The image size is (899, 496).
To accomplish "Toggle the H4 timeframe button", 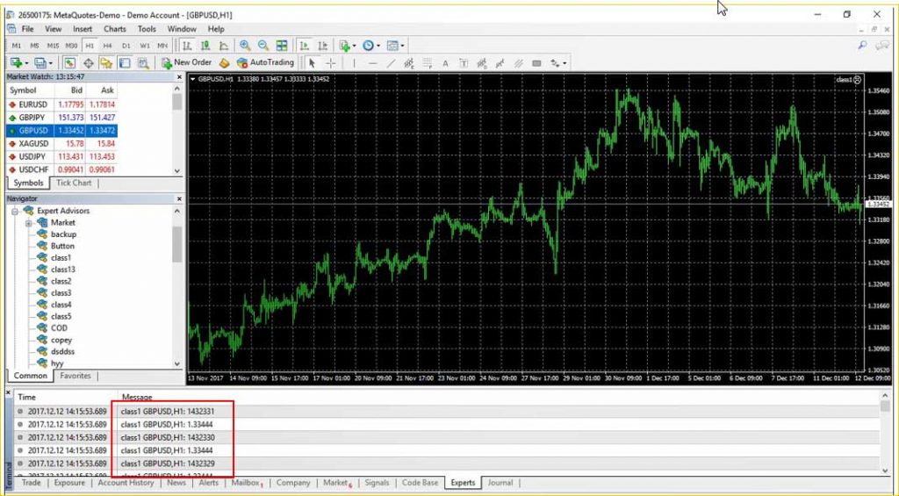I will (x=108, y=46).
